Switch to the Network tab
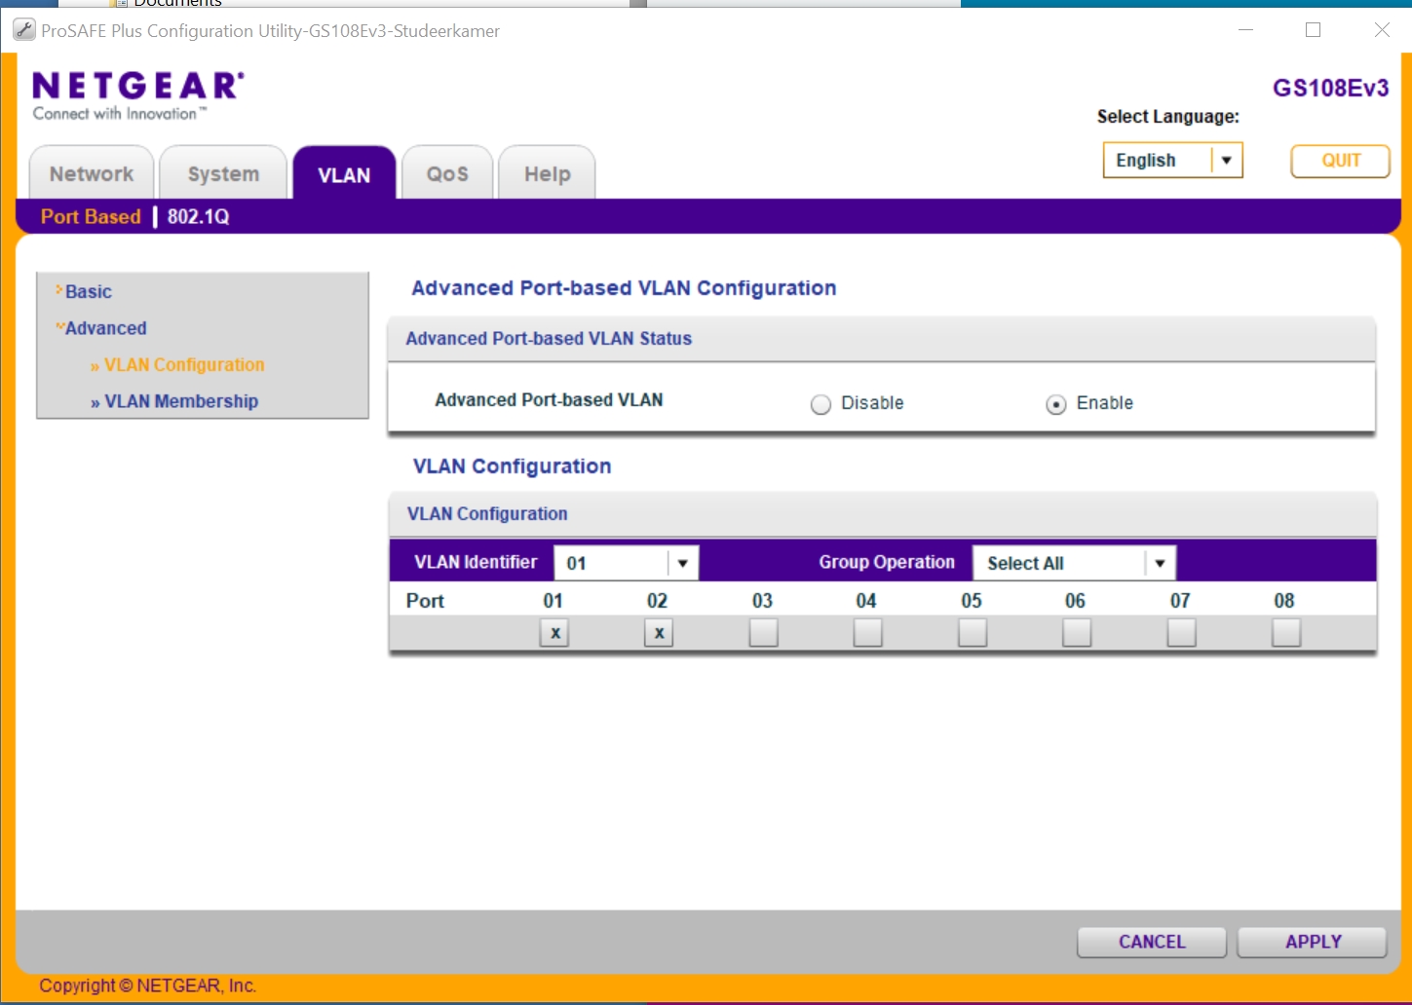 point(92,174)
